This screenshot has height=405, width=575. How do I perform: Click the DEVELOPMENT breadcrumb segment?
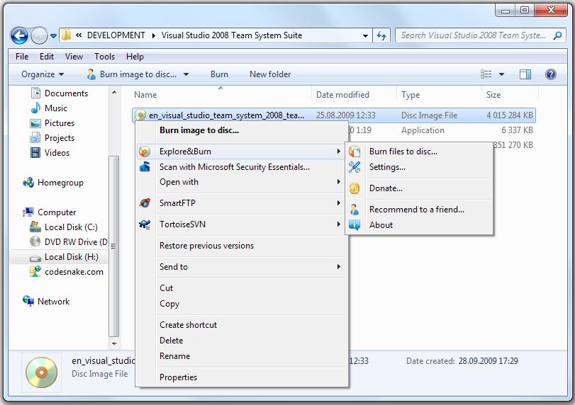116,35
